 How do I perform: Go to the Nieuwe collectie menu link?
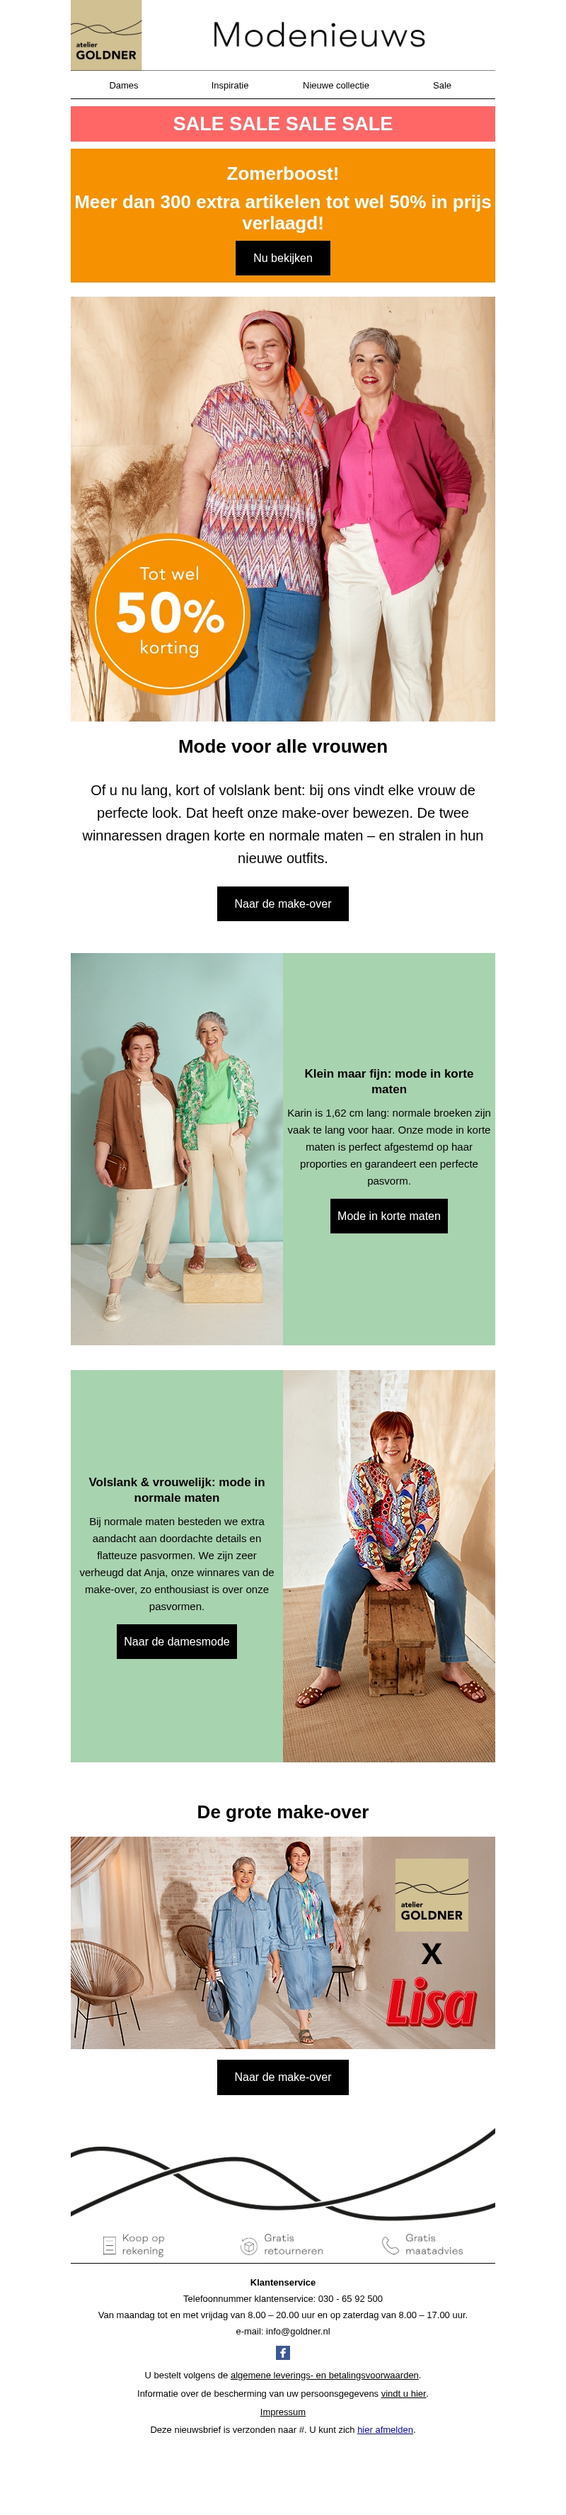[x=335, y=85]
